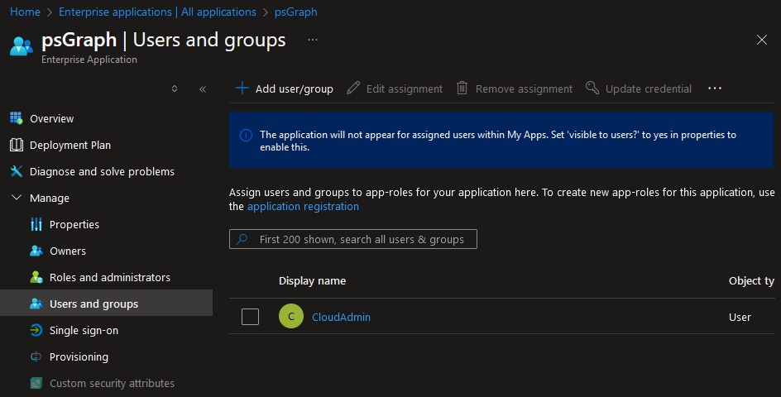Click the Add user/group button
The height and width of the screenshot is (397, 781).
tap(285, 88)
